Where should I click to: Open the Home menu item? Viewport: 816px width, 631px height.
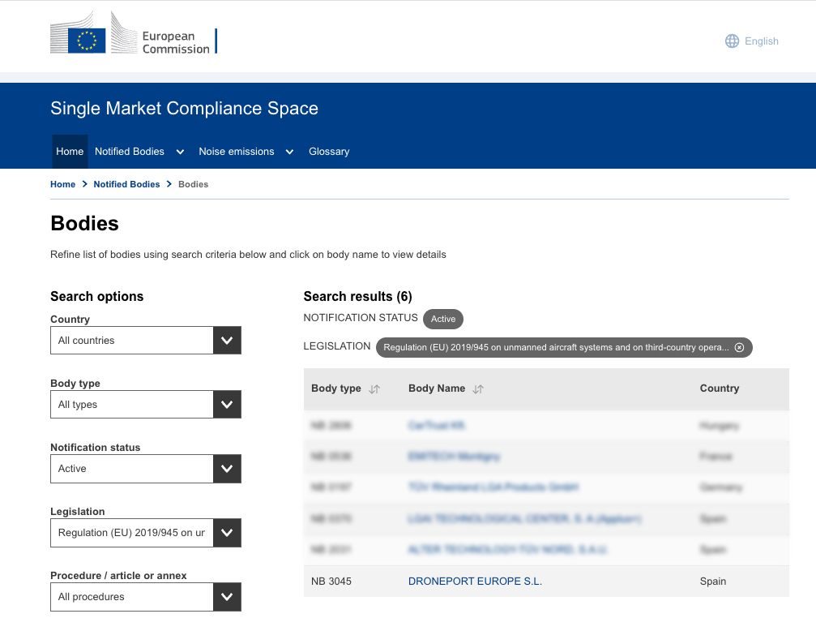pyautogui.click(x=70, y=152)
